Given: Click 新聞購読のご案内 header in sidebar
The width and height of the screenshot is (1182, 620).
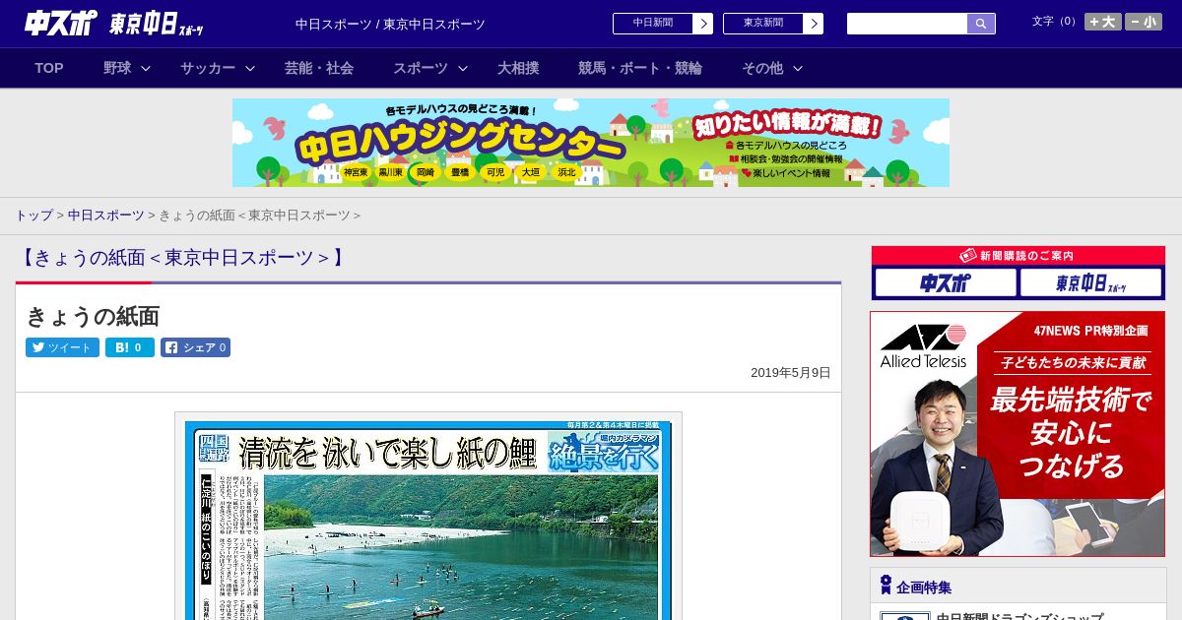Looking at the screenshot, I should coord(1018,256).
